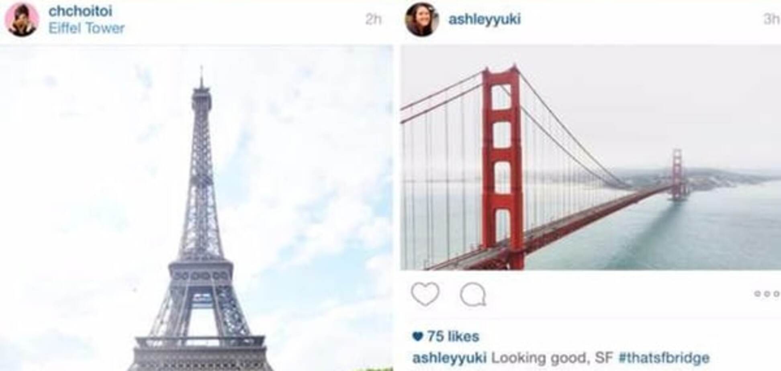
Task: Tap the distant bridge tower in photo
Action: pos(677,174)
